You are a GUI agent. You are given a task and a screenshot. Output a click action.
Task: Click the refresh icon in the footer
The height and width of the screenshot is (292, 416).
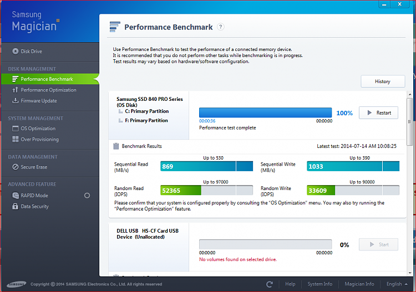tap(269, 284)
